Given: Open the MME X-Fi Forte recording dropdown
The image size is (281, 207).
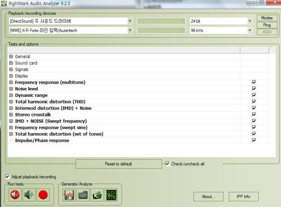Looking at the screenshot, I should point(130,31).
